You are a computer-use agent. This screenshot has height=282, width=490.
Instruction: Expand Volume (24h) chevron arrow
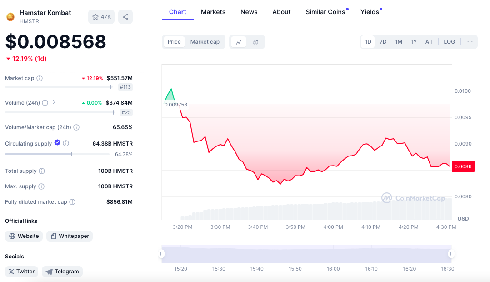pos(54,102)
